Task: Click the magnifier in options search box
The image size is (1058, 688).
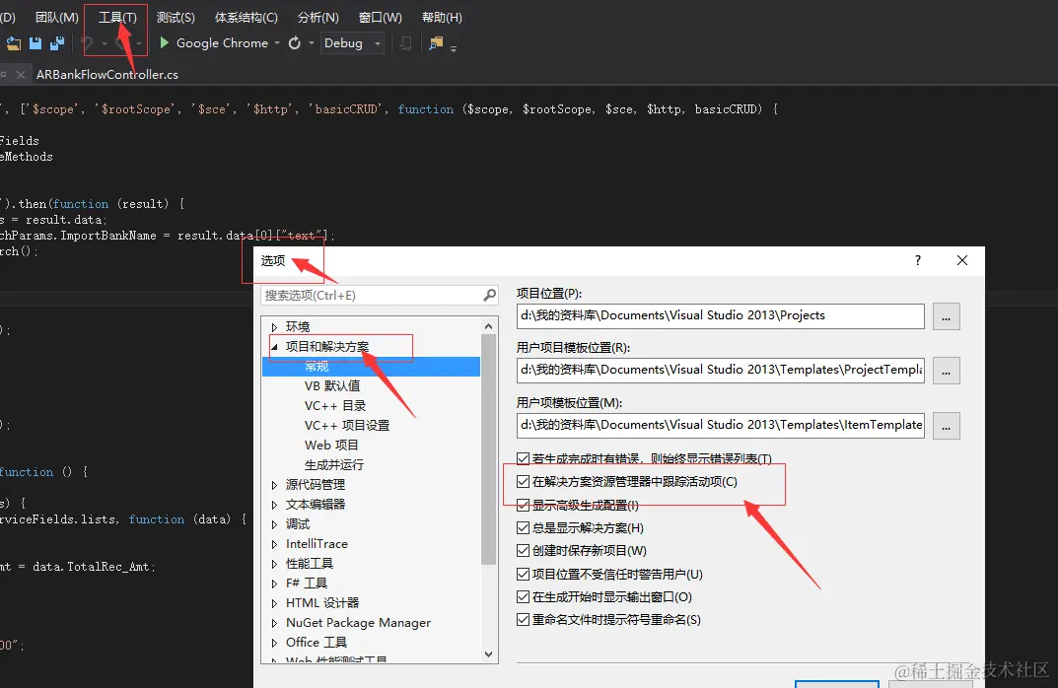Action: (490, 295)
